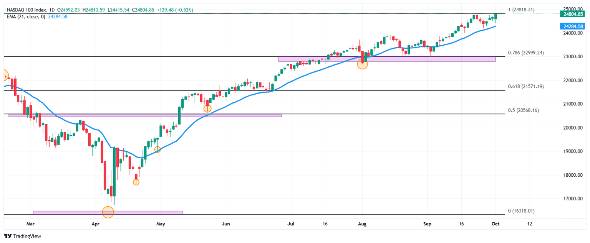
Task: Select the orange circle marker at early August
Action: [362, 64]
